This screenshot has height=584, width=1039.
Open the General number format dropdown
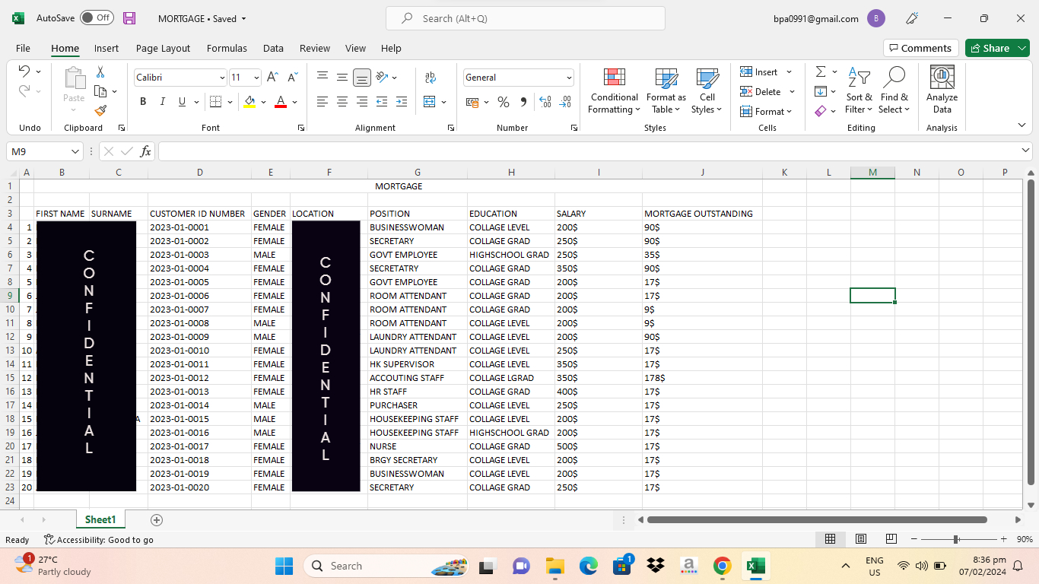569,78
